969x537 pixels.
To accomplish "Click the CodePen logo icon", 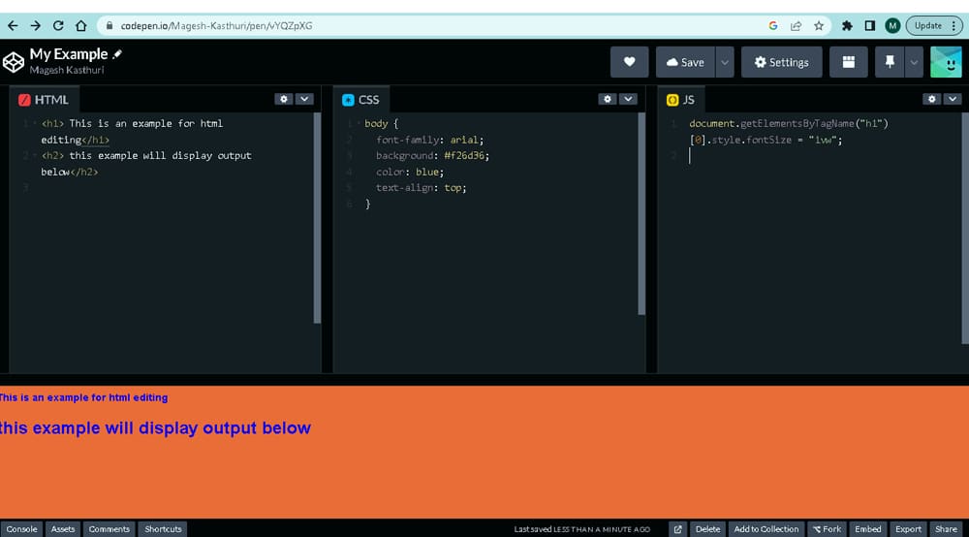I will click(14, 62).
